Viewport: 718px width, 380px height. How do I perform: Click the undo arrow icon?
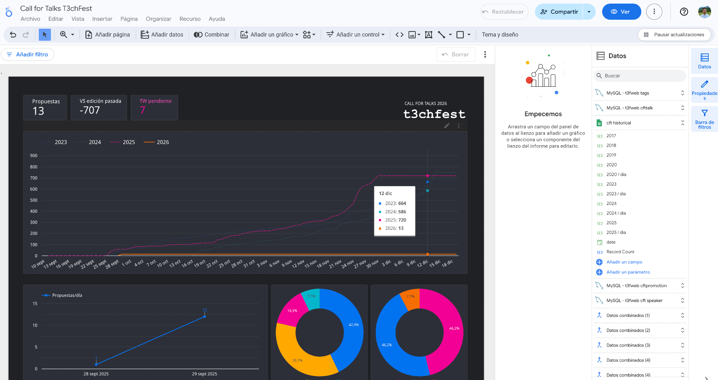[x=13, y=35]
